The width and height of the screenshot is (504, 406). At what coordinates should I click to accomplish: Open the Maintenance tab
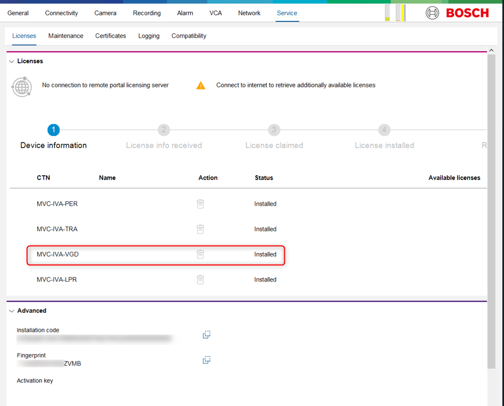tap(66, 36)
